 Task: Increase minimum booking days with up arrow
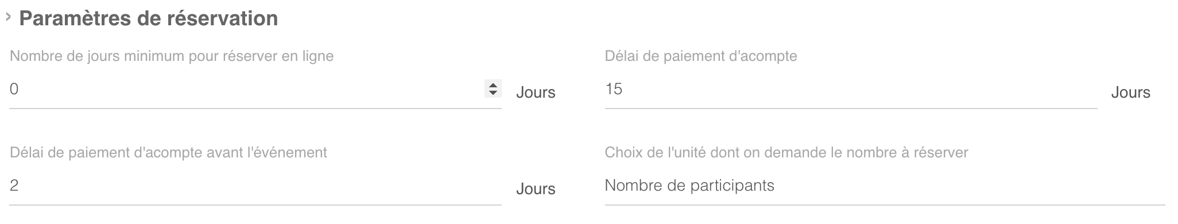[x=493, y=84]
